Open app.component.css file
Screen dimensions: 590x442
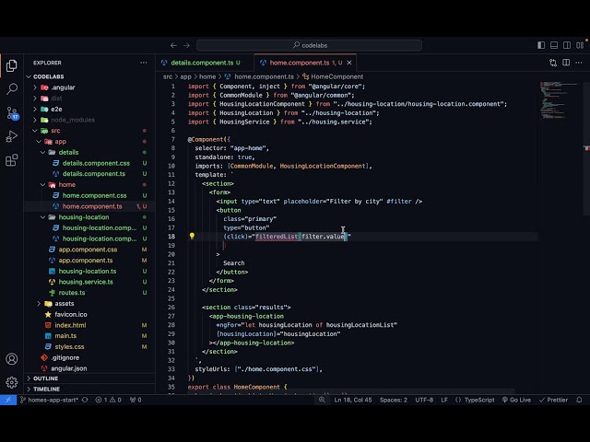(90, 250)
